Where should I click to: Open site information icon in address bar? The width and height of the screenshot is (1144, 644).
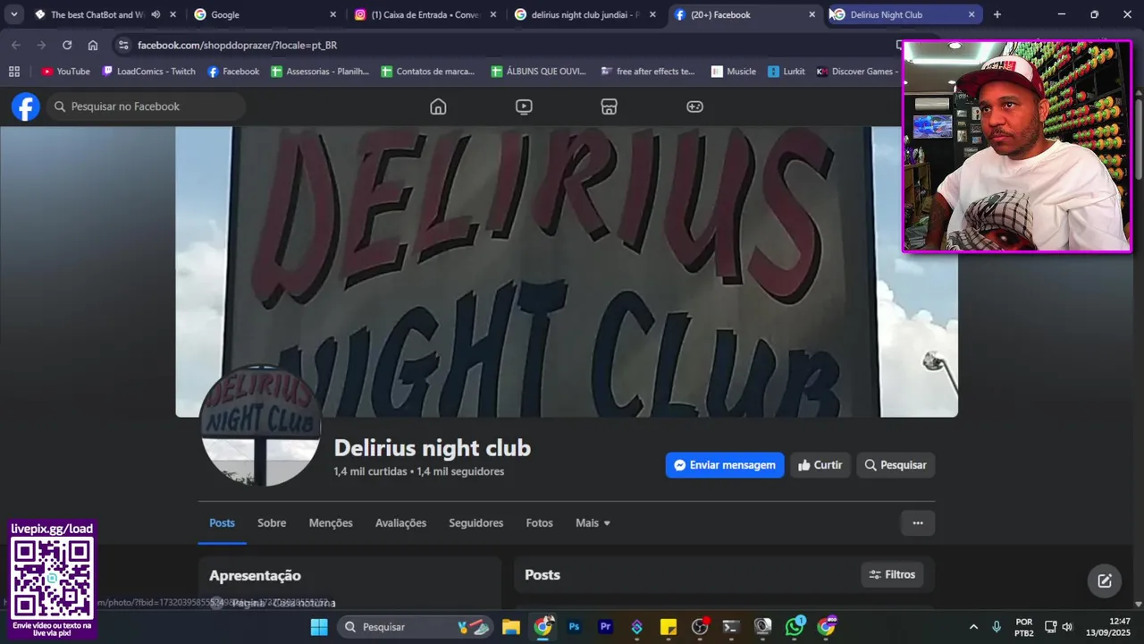point(123,45)
